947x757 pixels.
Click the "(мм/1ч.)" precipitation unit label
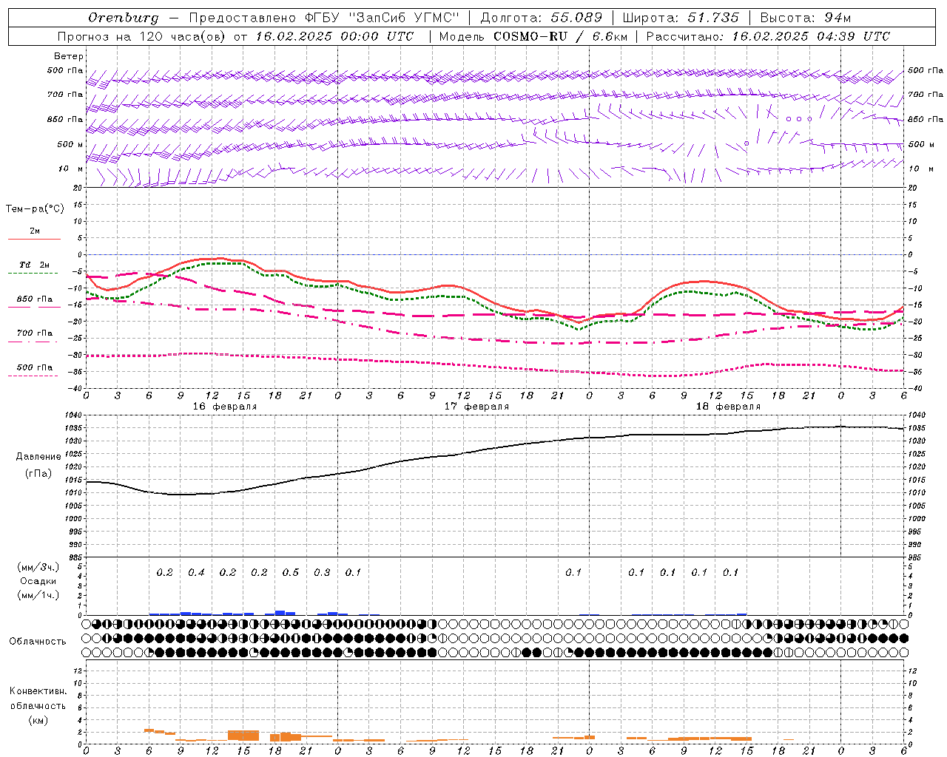(x=38, y=595)
